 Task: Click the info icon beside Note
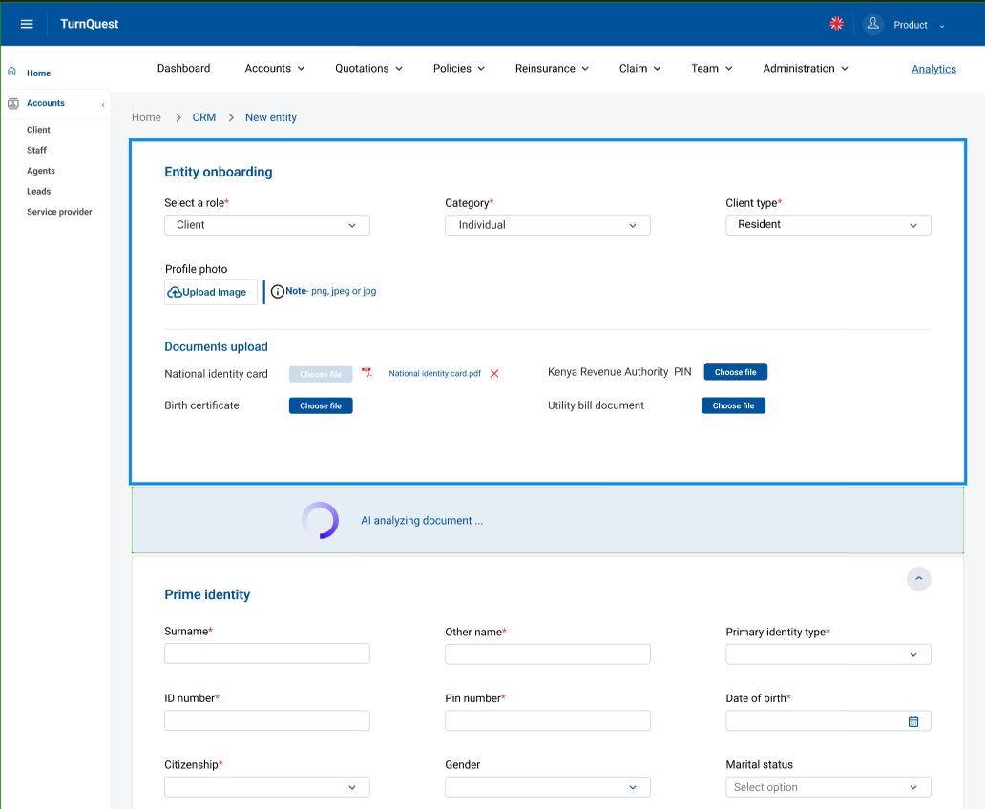click(x=277, y=292)
